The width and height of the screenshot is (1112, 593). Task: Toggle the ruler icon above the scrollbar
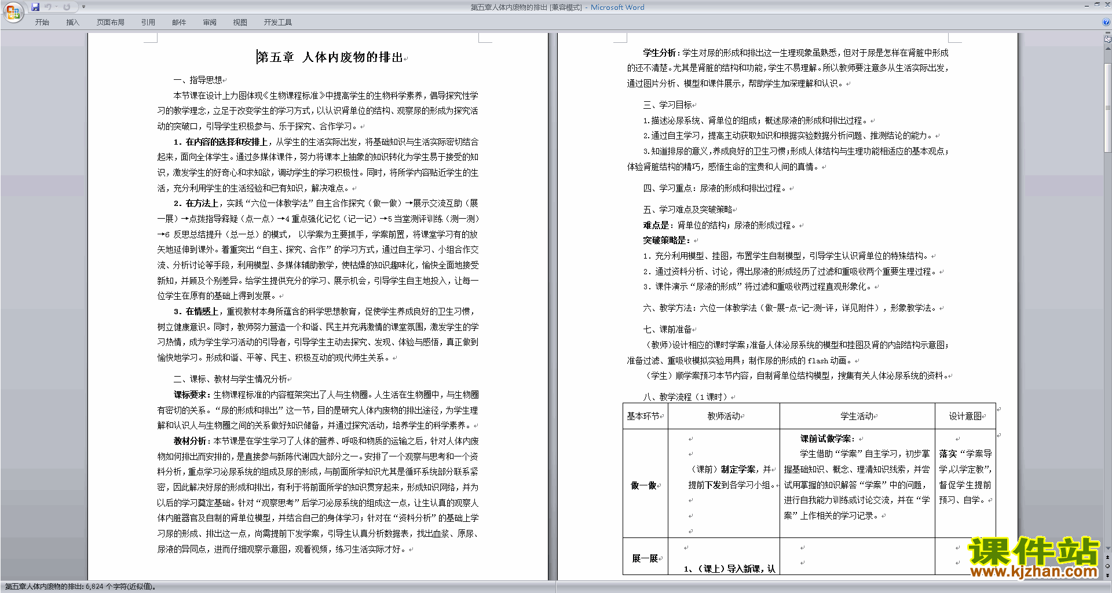pyautogui.click(x=1108, y=40)
